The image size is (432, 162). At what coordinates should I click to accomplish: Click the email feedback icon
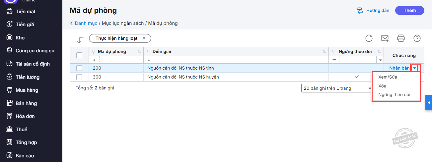point(385,38)
